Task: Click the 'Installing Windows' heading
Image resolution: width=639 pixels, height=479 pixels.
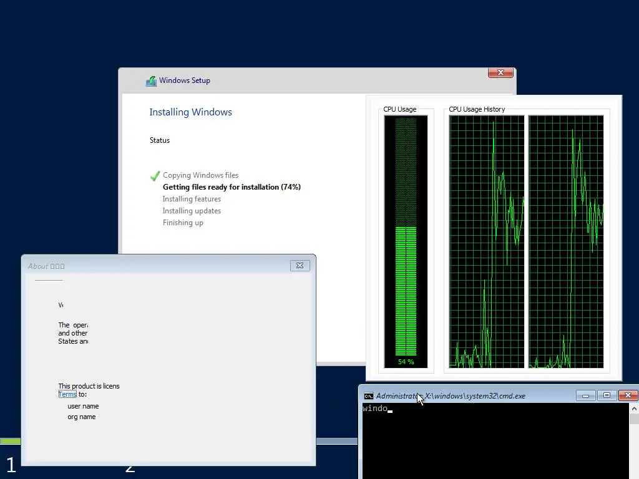Action: tap(190, 112)
